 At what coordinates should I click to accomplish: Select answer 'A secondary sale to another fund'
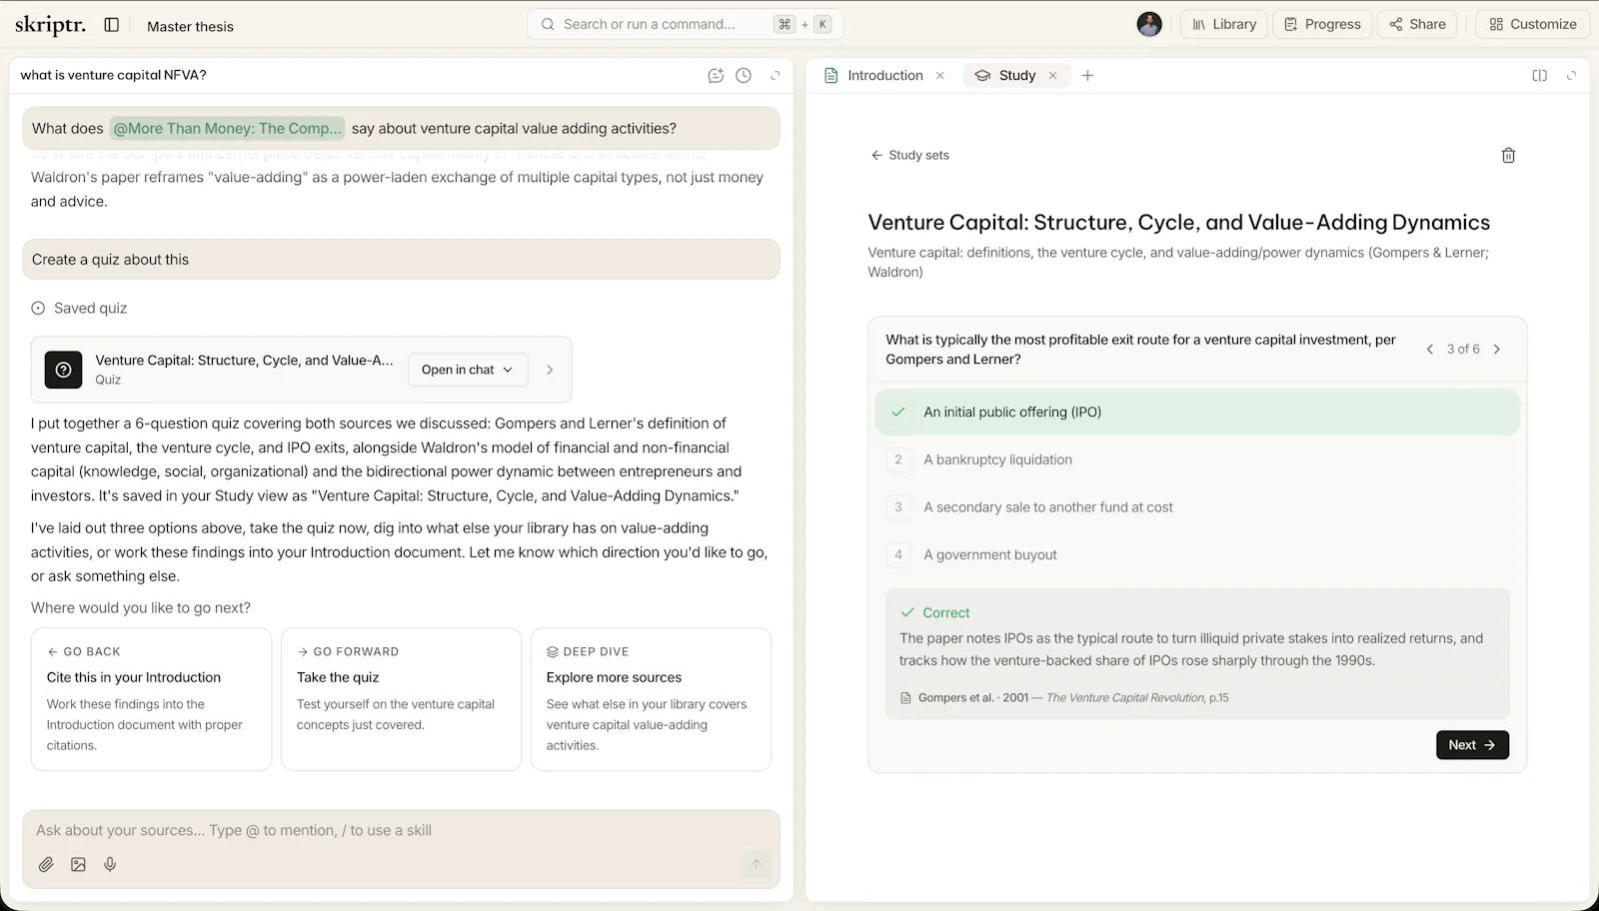coord(1197,507)
